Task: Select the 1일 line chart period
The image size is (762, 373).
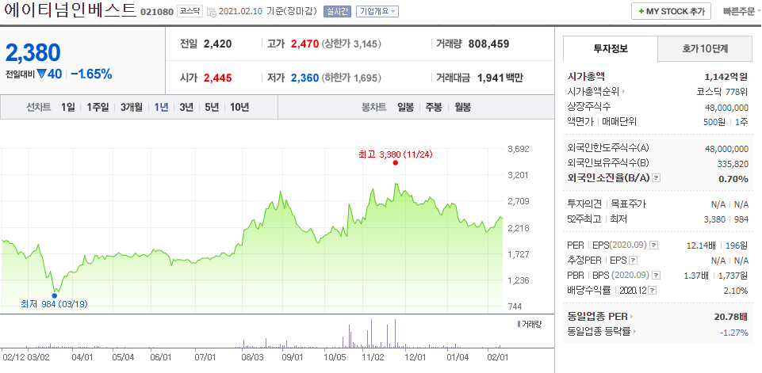Action: click(68, 108)
